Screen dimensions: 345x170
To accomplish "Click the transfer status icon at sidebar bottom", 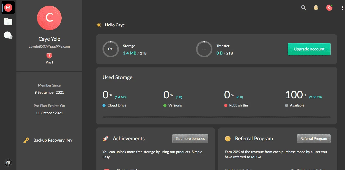I will point(8,162).
